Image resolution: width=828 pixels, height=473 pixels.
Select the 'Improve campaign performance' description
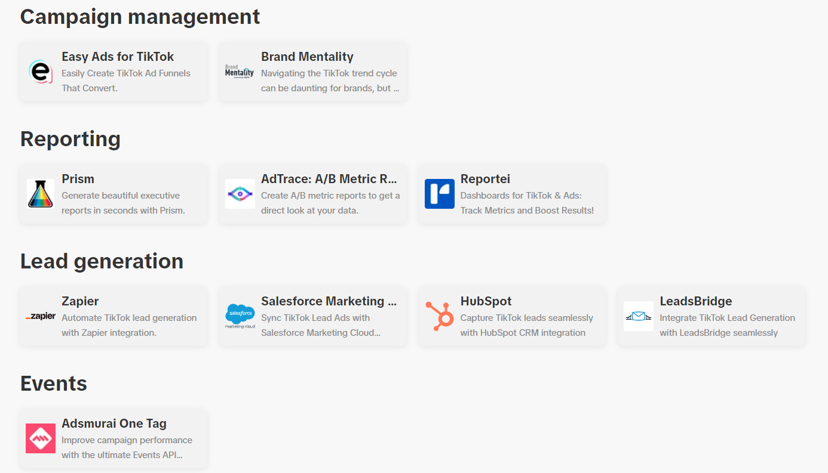[x=127, y=447]
